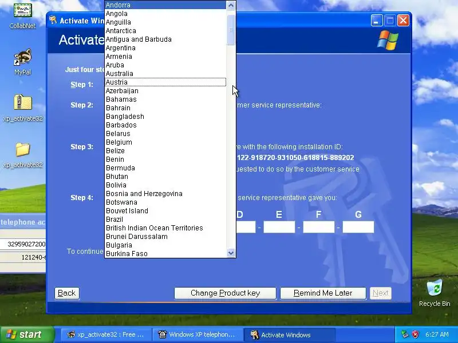
Task: Choose Antarctica in the dropdown list
Action: coord(165,31)
